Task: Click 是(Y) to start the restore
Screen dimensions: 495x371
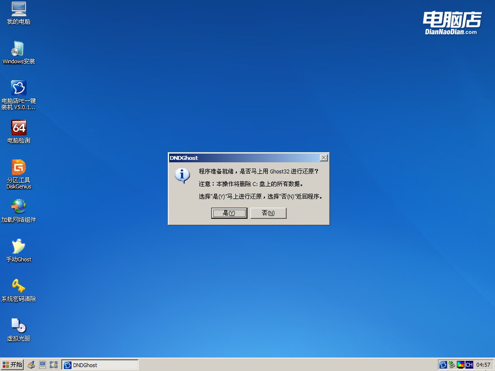Action: 229,213
